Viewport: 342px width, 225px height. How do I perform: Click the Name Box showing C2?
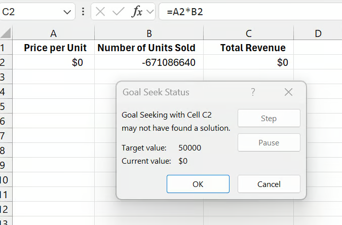click(x=30, y=12)
